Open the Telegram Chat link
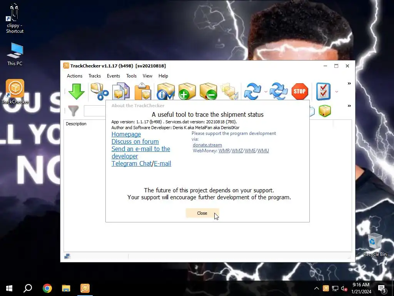394x296 pixels. (x=132, y=163)
